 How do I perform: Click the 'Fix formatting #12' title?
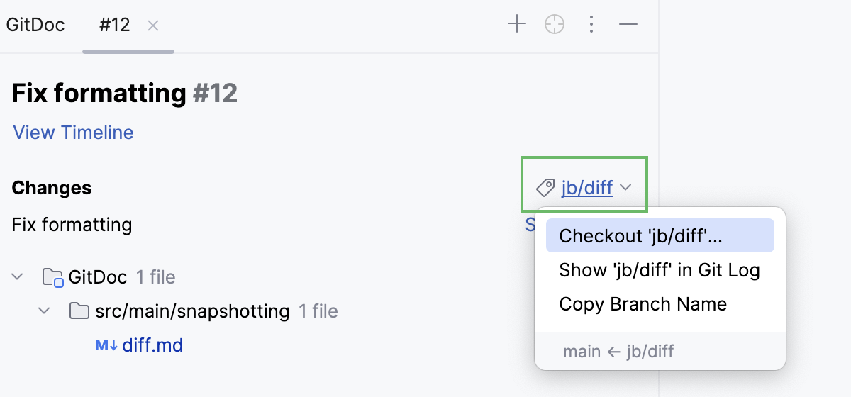tap(125, 93)
